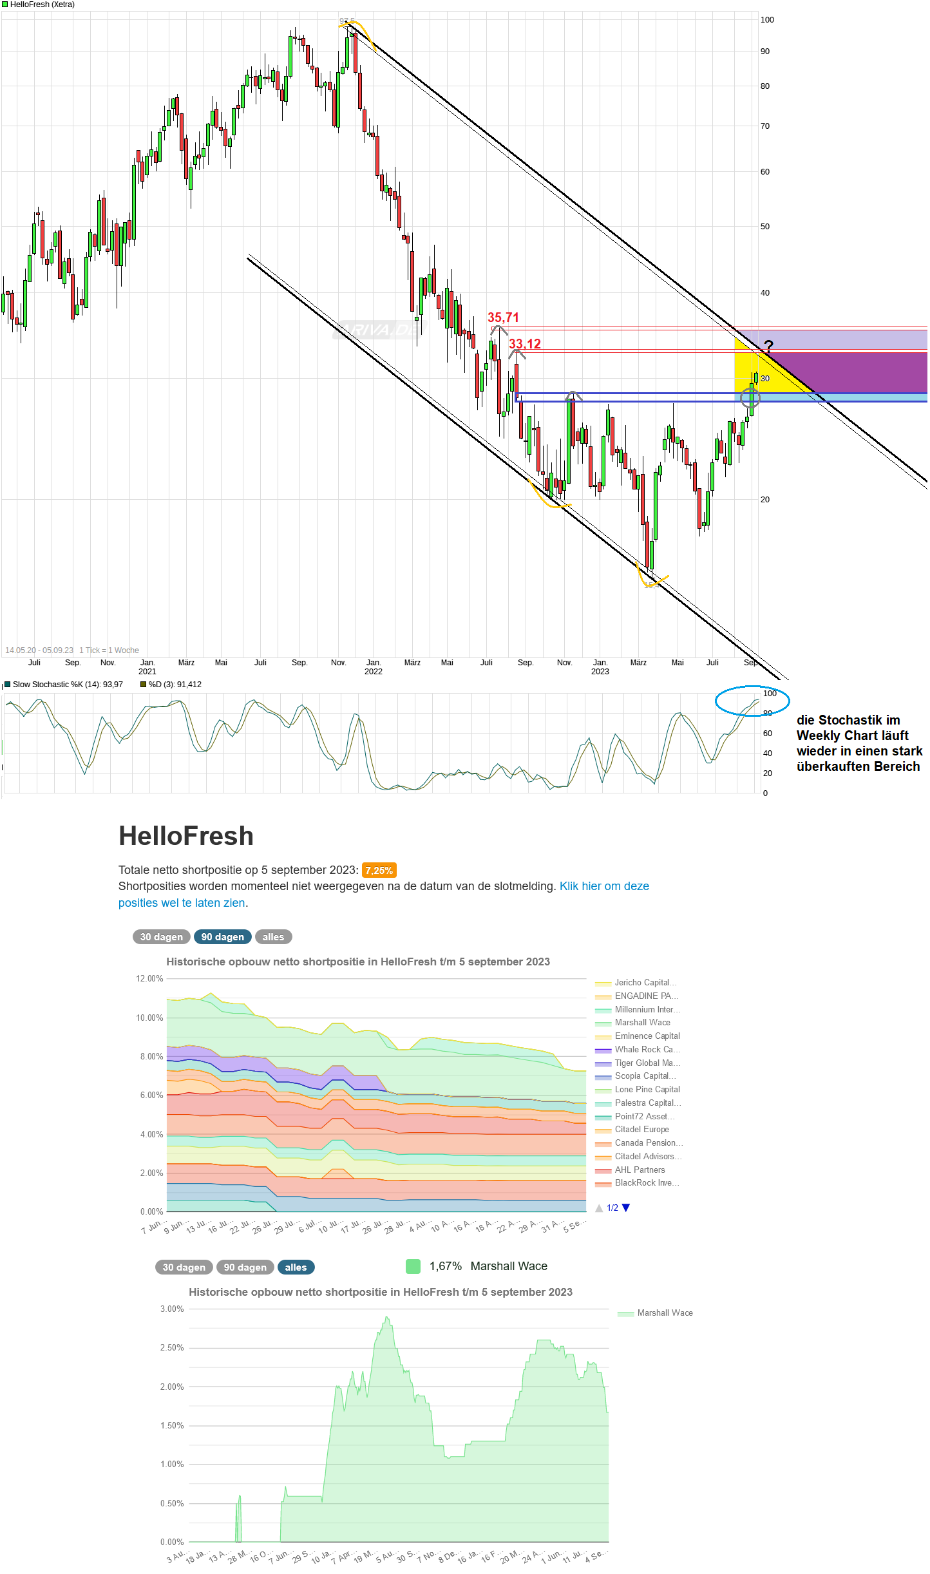Select 30 dagen beside the 1,67% Marshall Wace label
The image size is (930, 1574).
[184, 1267]
